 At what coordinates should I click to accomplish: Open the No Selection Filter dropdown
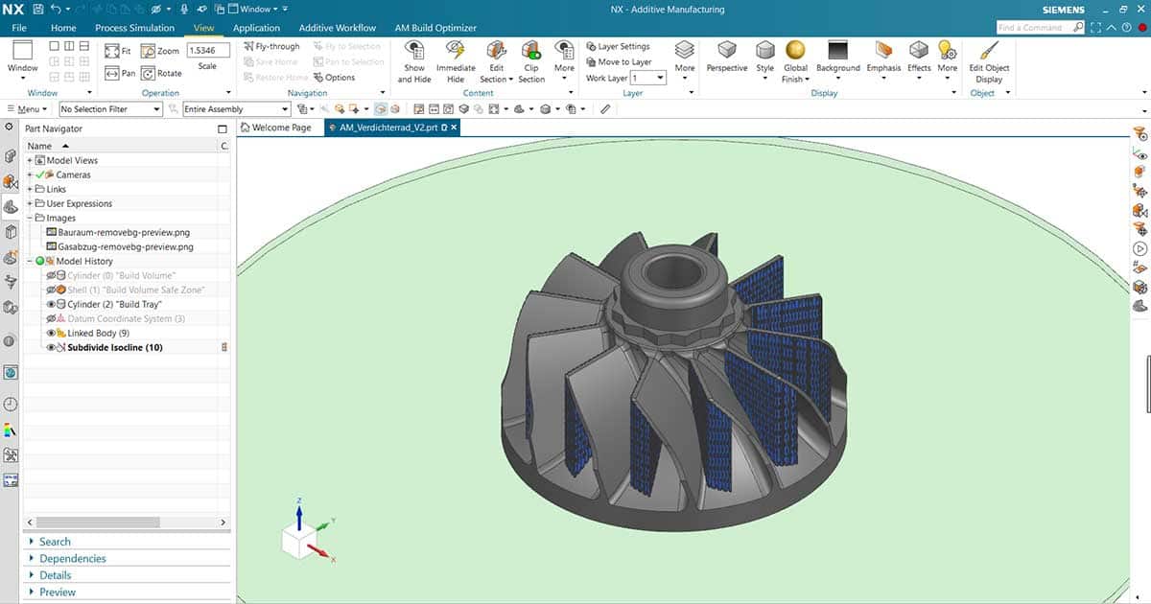[x=110, y=109]
